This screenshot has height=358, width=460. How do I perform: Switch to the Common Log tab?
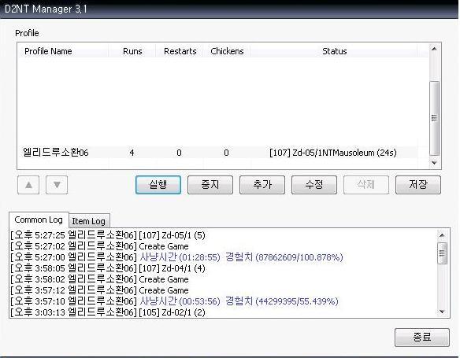point(39,220)
